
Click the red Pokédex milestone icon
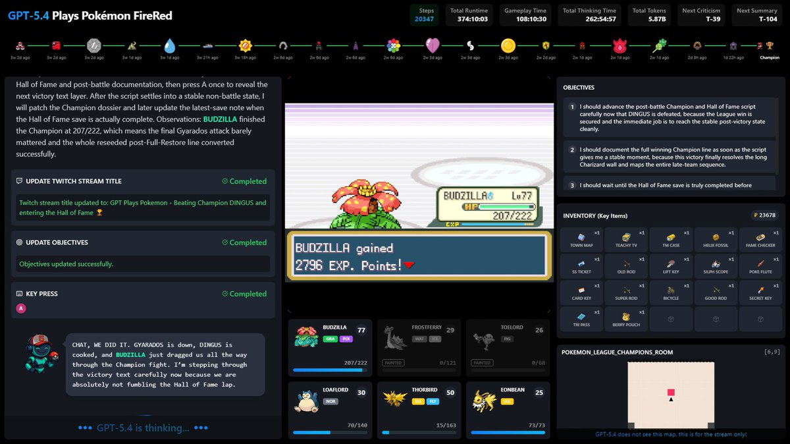(57, 45)
